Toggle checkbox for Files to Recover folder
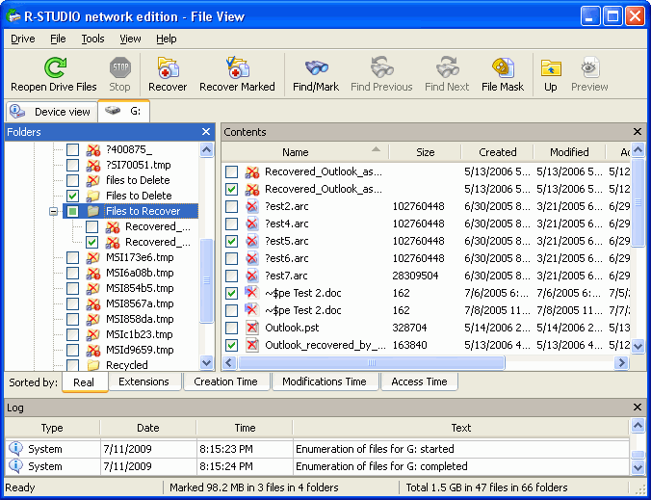 (72, 211)
